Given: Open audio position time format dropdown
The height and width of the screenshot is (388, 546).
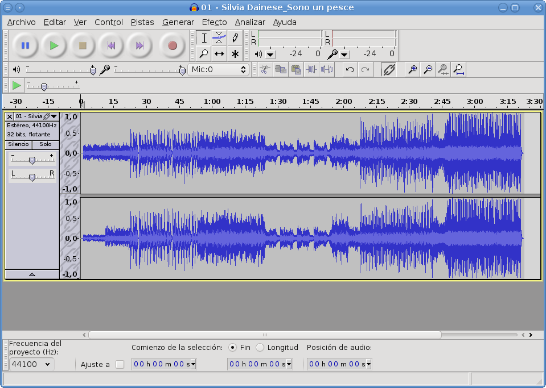Looking at the screenshot, I should 369,364.
